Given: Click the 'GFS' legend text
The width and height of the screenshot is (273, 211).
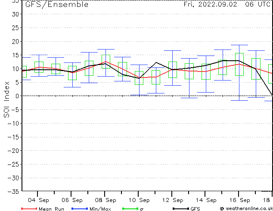Looking at the screenshot, I should pos(195,209).
